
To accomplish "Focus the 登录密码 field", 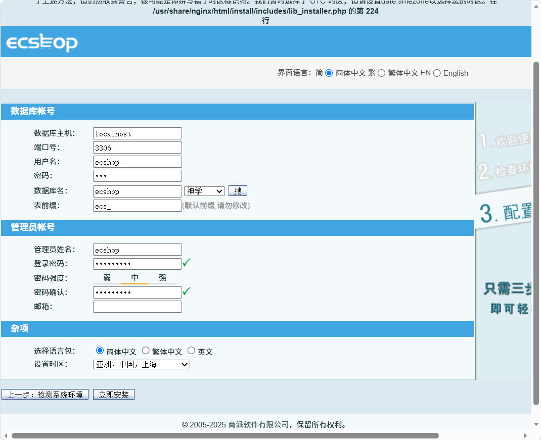I will [138, 264].
